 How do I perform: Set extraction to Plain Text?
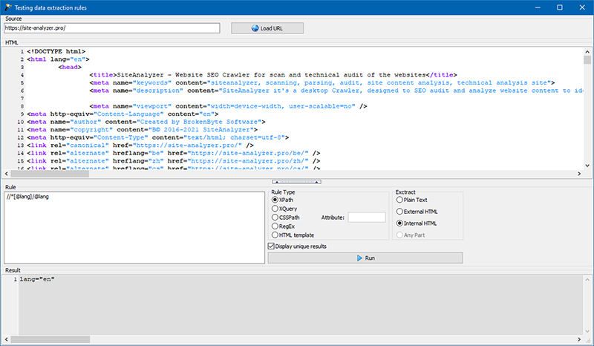(412, 200)
